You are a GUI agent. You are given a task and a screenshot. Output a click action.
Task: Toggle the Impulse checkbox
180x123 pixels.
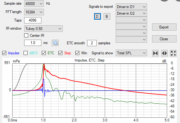pos(4,53)
